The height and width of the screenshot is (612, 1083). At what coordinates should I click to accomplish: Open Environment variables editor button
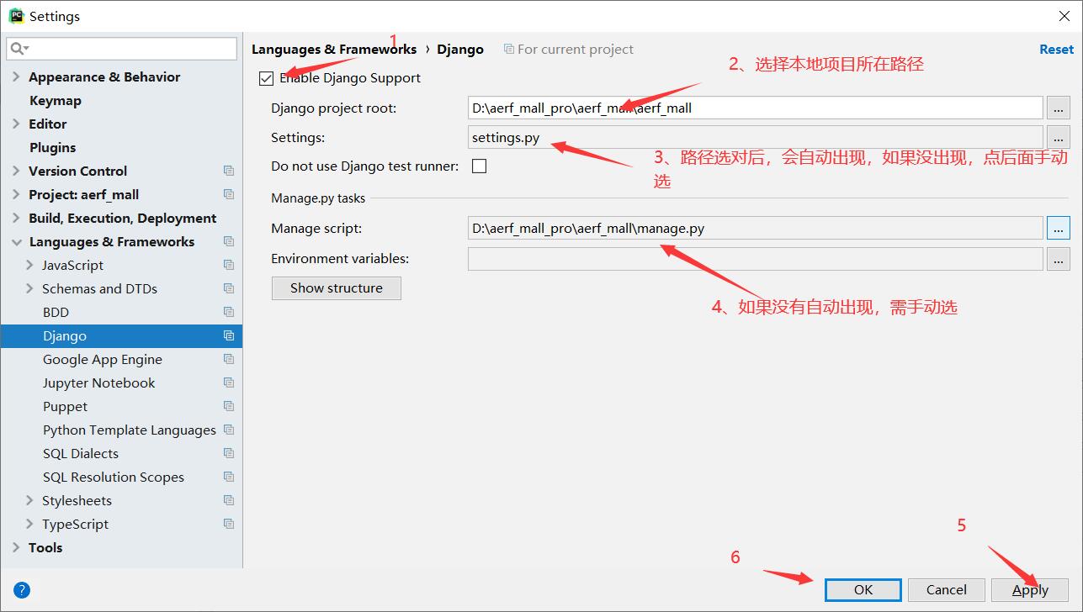coord(1059,258)
